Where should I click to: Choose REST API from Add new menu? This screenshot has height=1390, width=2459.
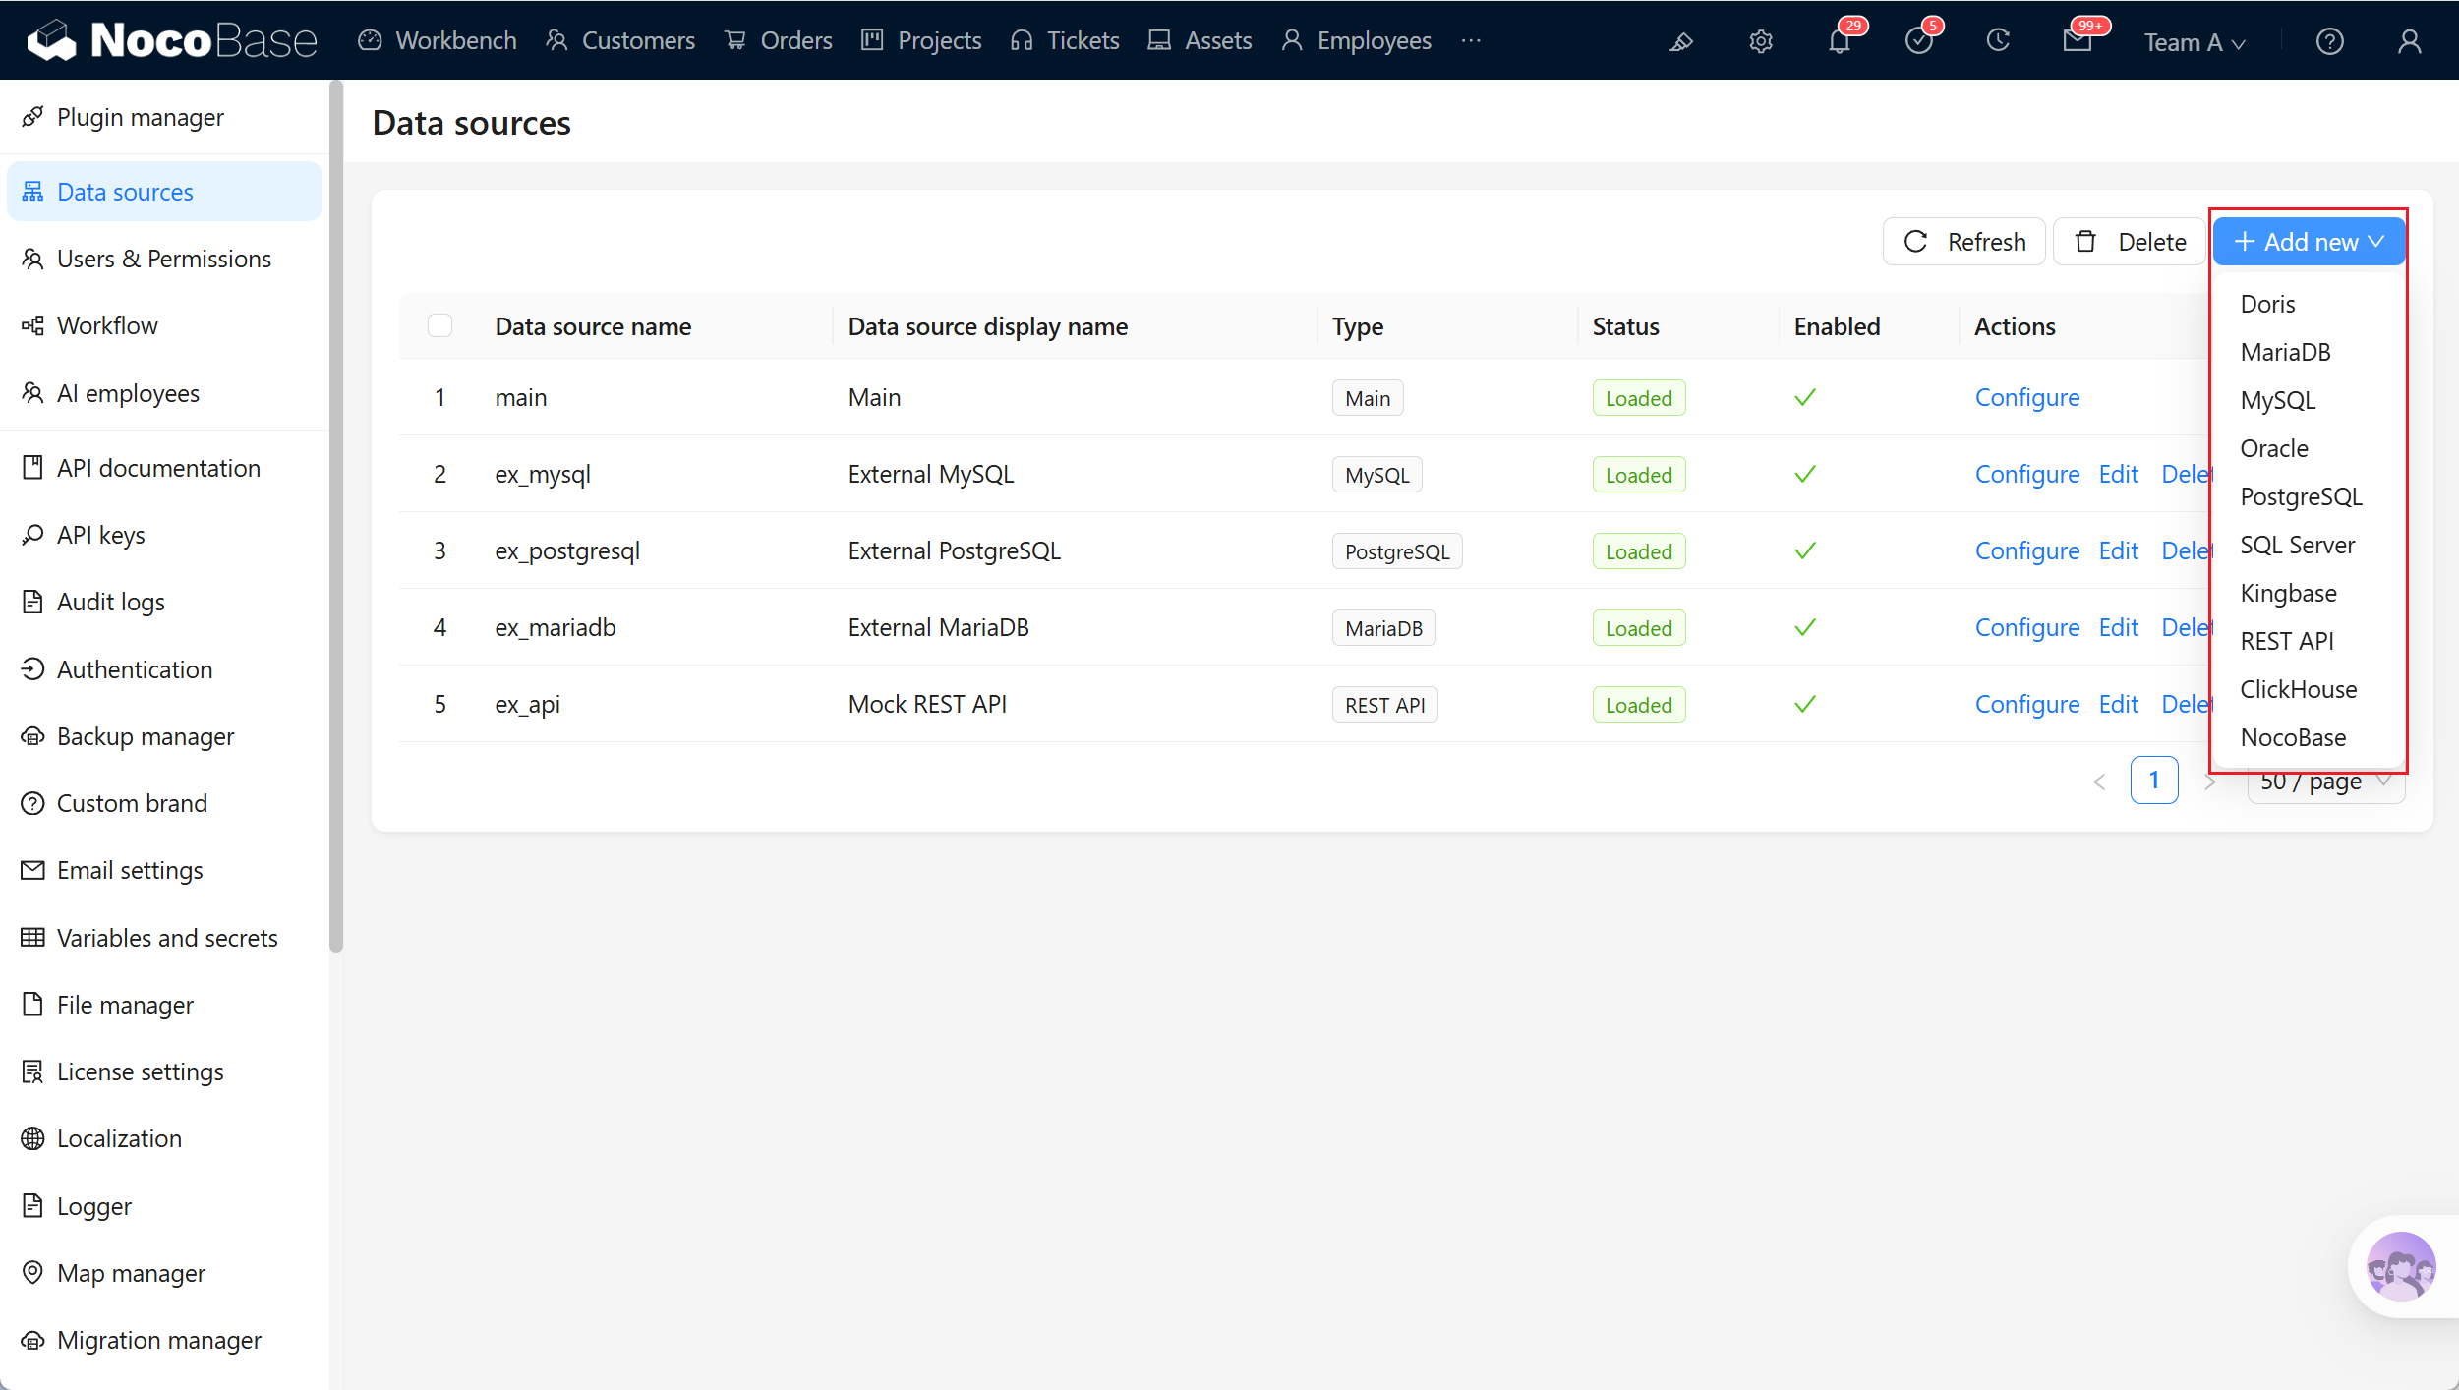click(2309, 641)
